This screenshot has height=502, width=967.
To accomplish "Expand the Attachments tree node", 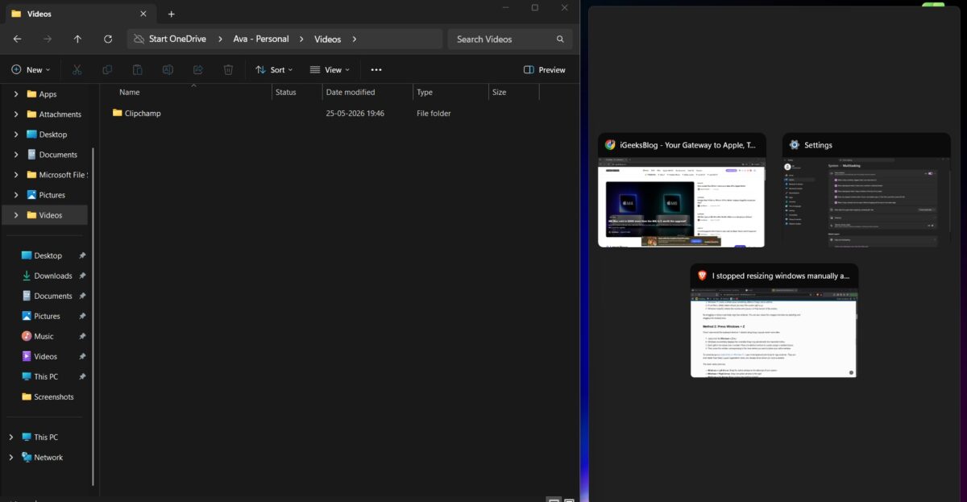I will [16, 114].
